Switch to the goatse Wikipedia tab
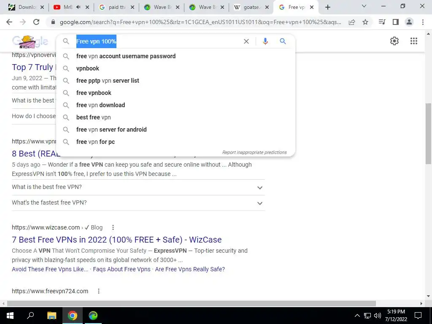 coord(251,8)
